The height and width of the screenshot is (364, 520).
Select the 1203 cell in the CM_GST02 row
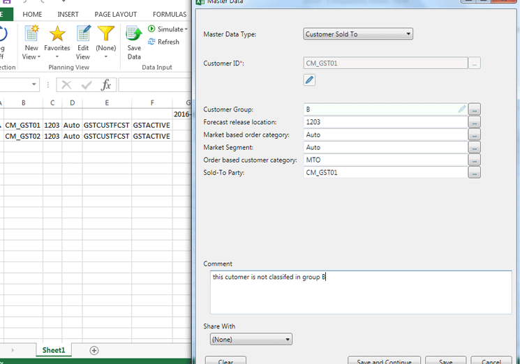click(52, 136)
